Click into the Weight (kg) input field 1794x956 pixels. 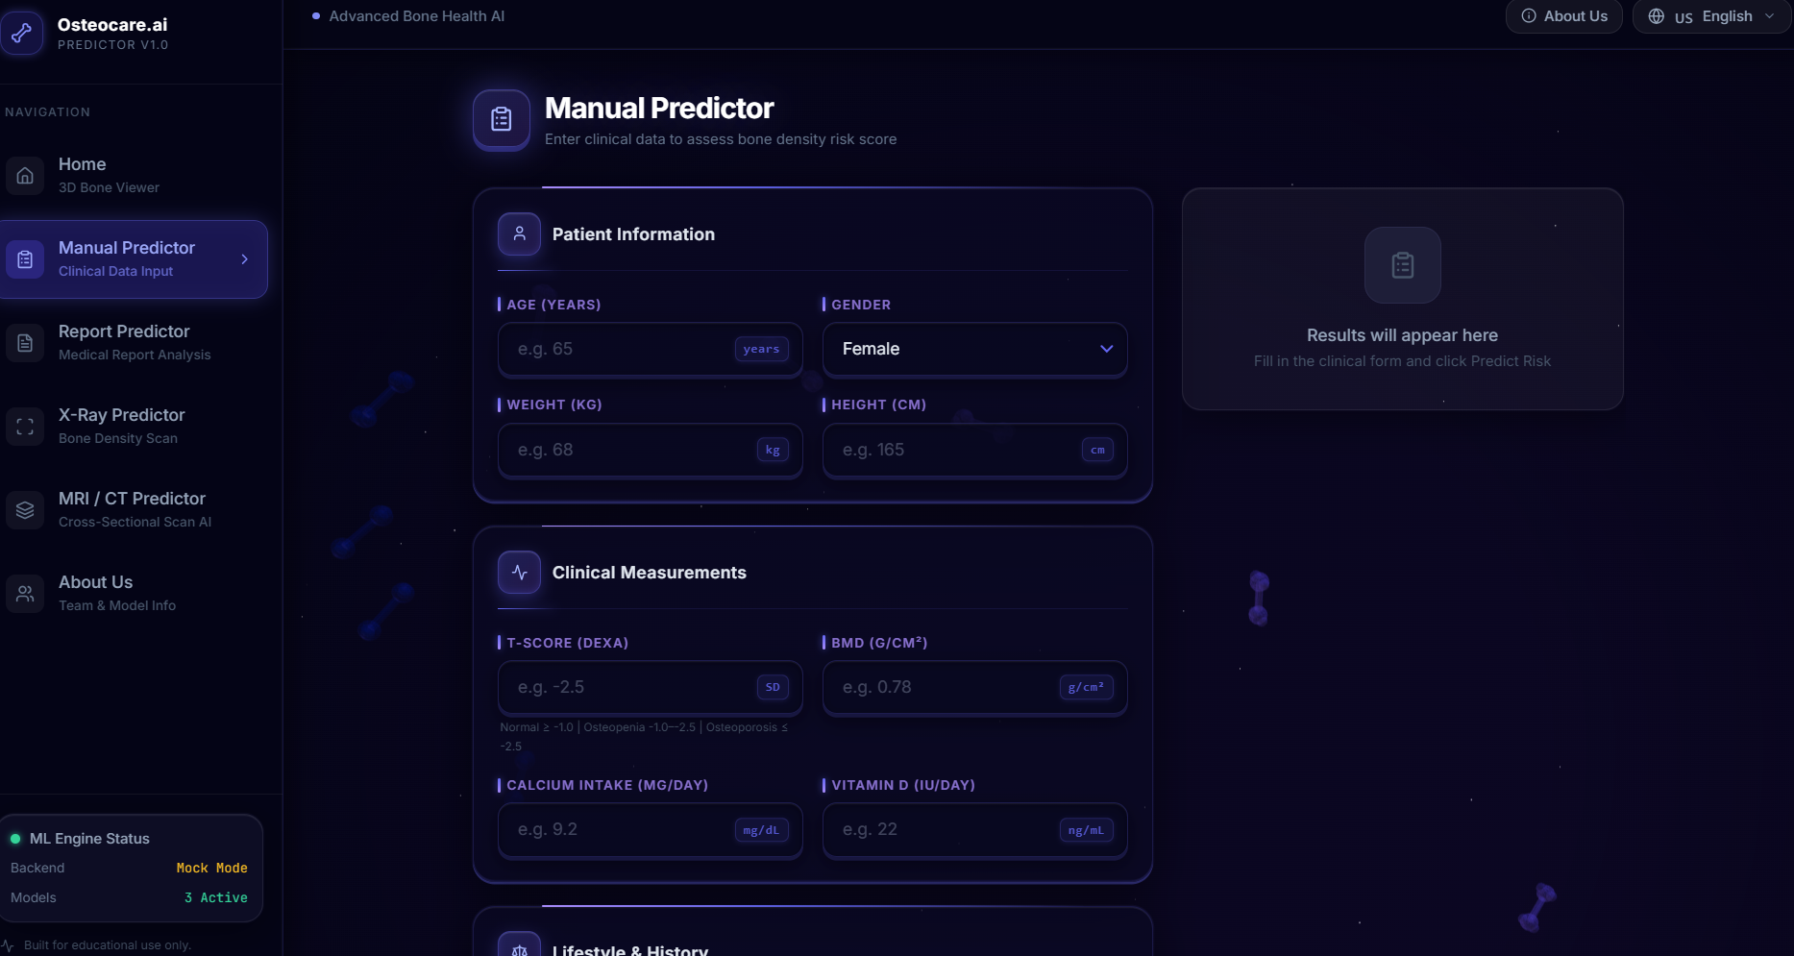click(651, 450)
